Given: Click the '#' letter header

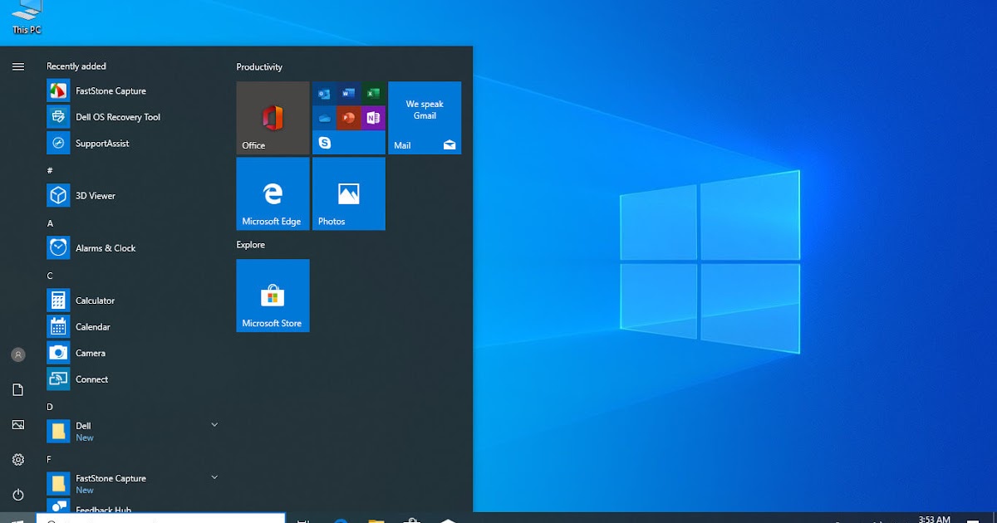Looking at the screenshot, I should click(x=50, y=170).
